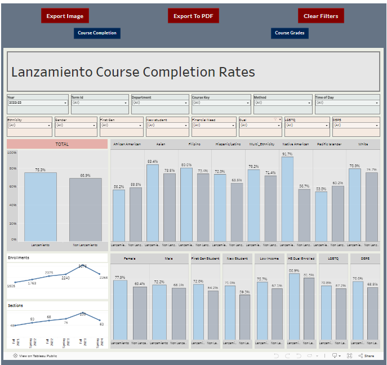Click the Tableau logo icon
The image size is (387, 365).
pyautogui.click(x=15, y=356)
